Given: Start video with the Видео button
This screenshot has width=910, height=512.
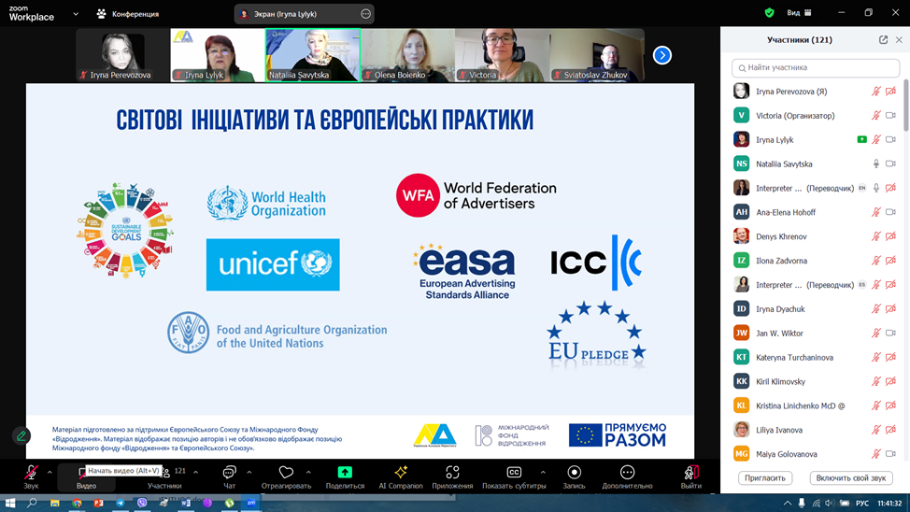Looking at the screenshot, I should [86, 477].
